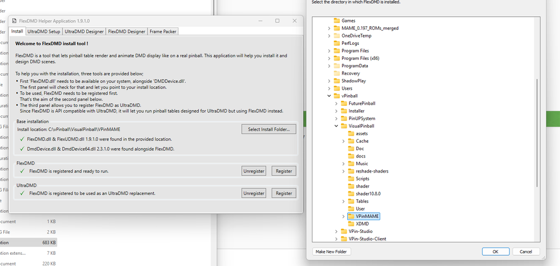The width and height of the screenshot is (560, 266).
Task: Select the ProgramData folder icon
Action: 337,66
